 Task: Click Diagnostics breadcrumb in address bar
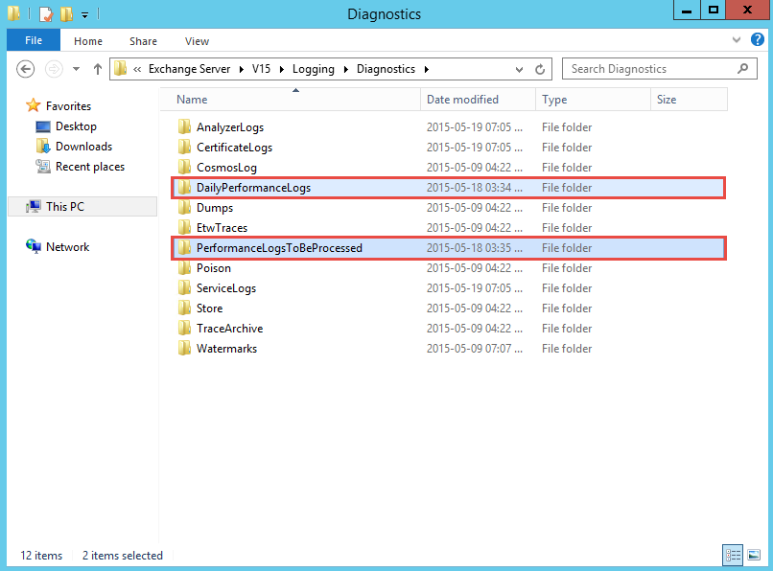pos(386,69)
